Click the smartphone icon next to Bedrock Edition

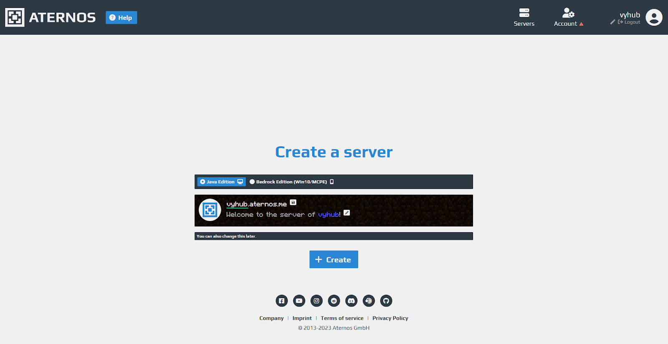332,182
